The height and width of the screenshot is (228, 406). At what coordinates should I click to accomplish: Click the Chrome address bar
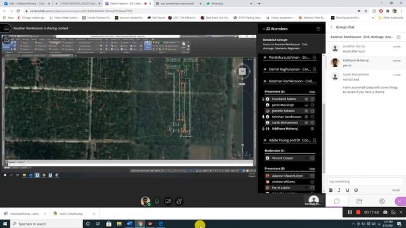[x=192, y=11]
